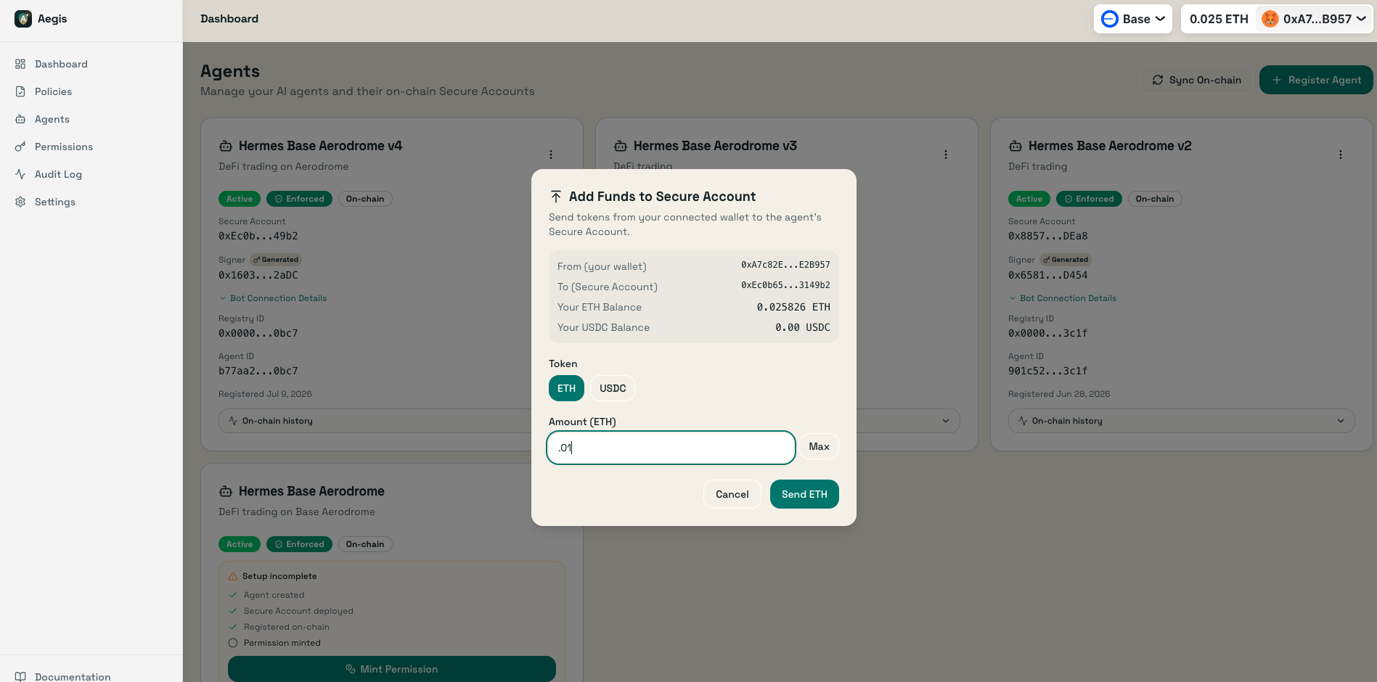Screen dimensions: 1377x682
Task: Click the From wallet address 0xA7c82E...E2B957
Action: coord(785,265)
